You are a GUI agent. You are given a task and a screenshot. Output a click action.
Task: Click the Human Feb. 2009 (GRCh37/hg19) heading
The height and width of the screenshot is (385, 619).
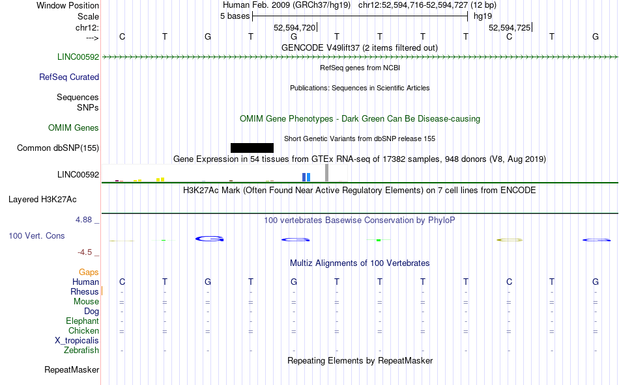point(287,5)
